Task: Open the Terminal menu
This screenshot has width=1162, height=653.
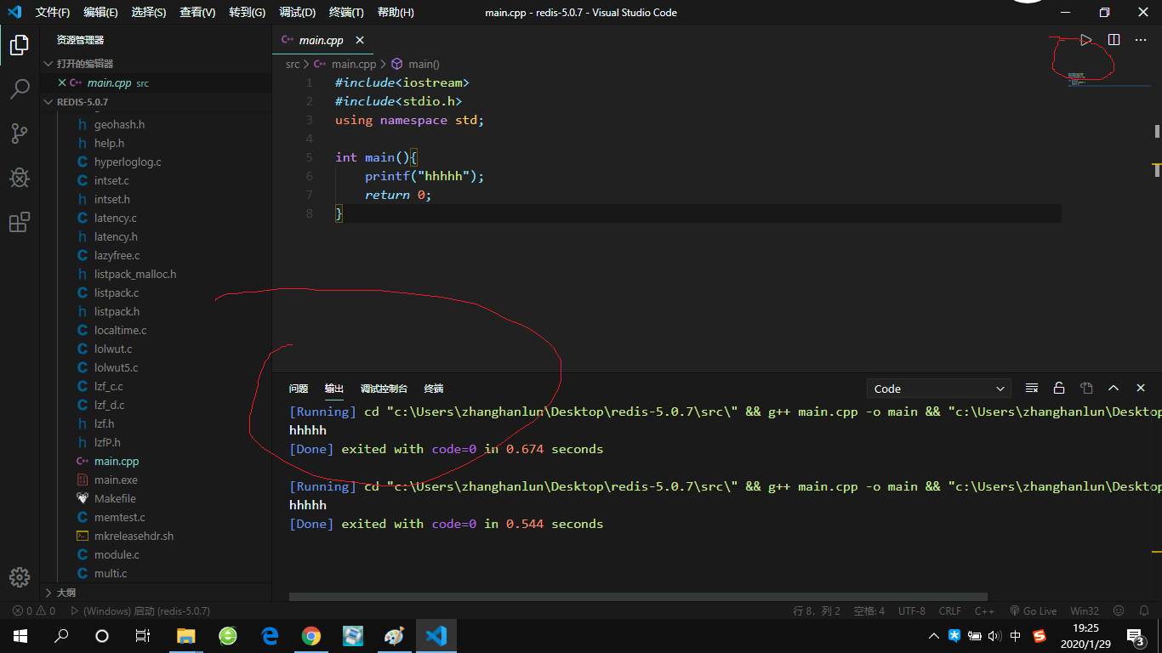Action: (346, 13)
